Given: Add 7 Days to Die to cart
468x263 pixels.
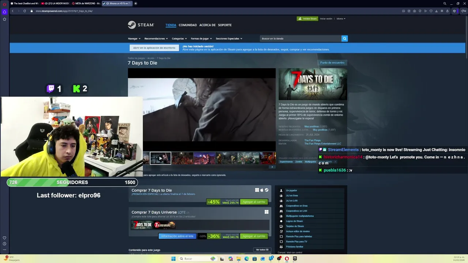Looking at the screenshot, I should pos(254,202).
